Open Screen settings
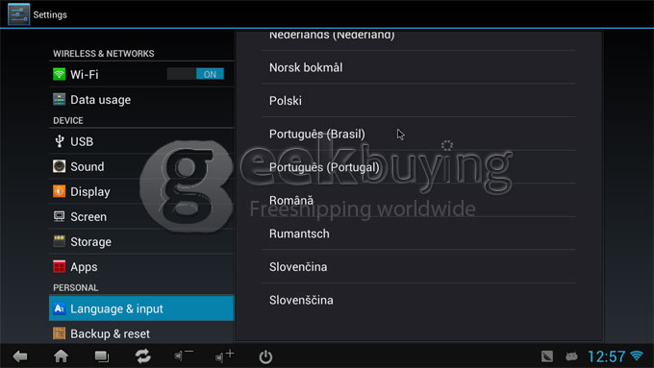The image size is (654, 368). click(x=141, y=216)
